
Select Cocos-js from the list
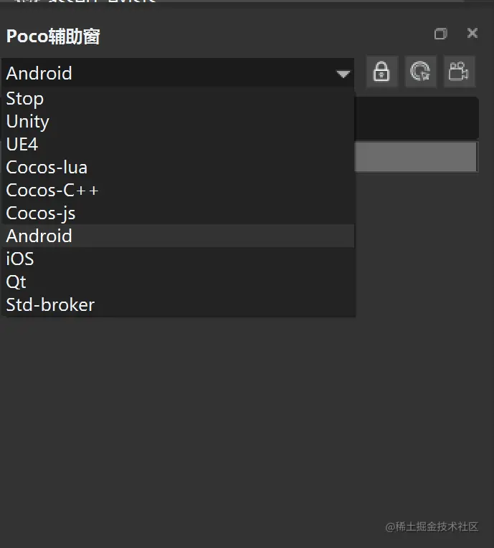point(41,213)
